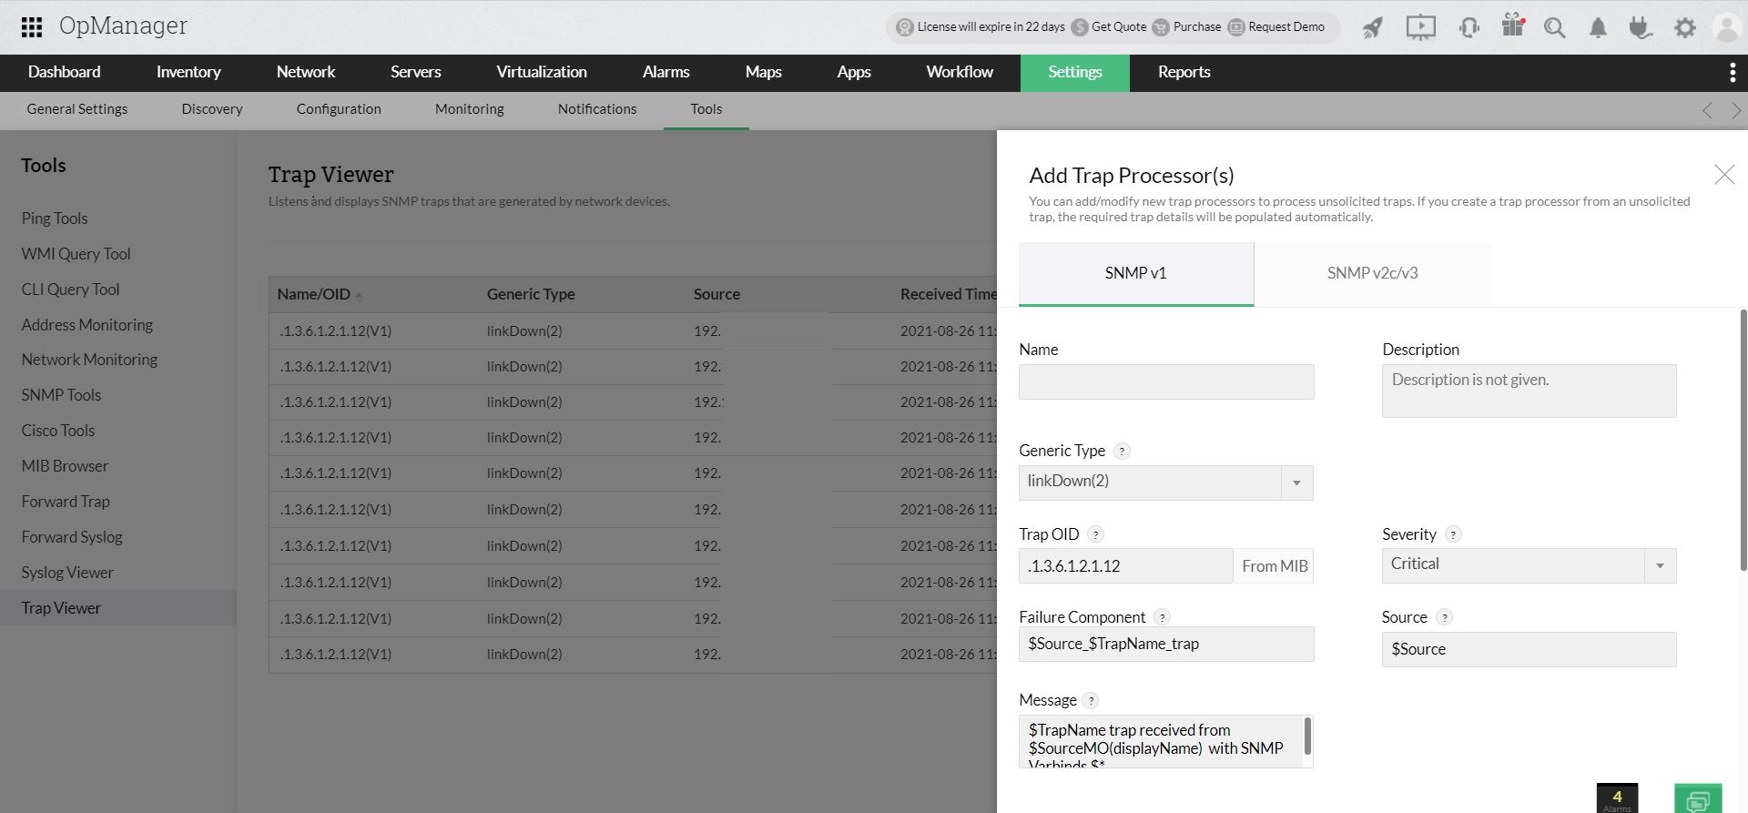Click the panel's vertical scrollbar
1748x813 pixels.
[1743, 441]
